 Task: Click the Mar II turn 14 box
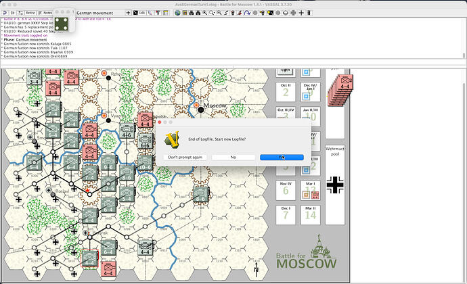pyautogui.click(x=311, y=212)
